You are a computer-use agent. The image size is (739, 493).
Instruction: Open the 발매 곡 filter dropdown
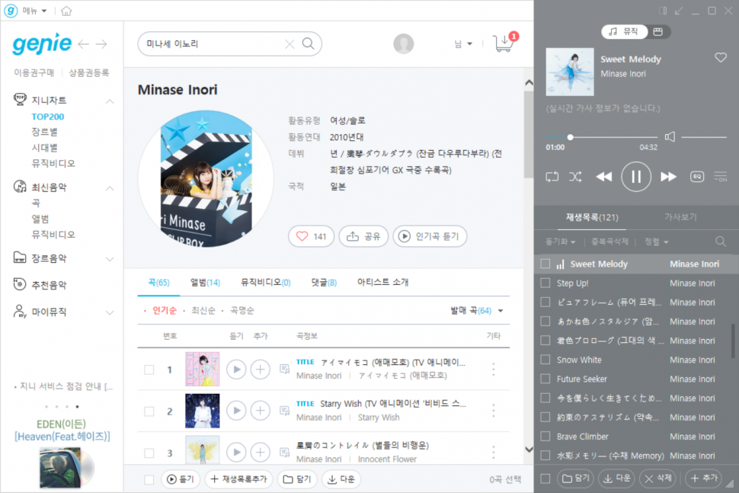pos(476,311)
